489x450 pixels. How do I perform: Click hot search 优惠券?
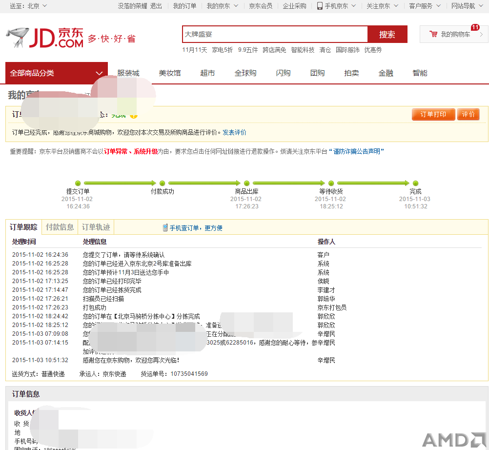click(373, 50)
